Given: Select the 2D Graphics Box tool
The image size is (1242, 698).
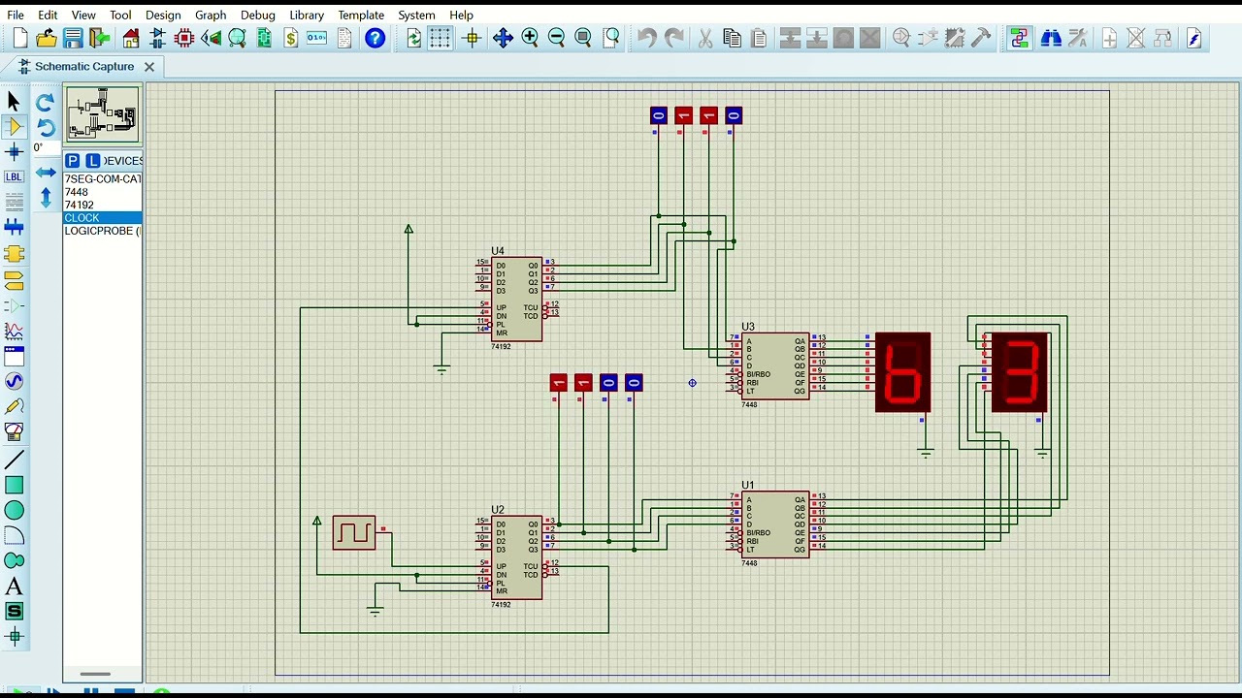Looking at the screenshot, I should click(14, 485).
